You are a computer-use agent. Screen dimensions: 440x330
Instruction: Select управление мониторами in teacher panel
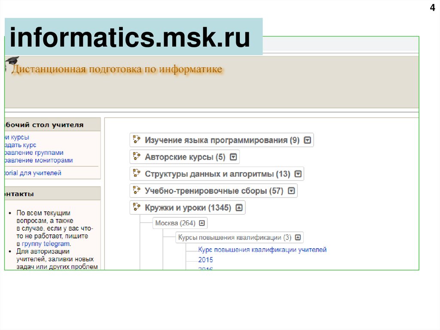point(38,160)
